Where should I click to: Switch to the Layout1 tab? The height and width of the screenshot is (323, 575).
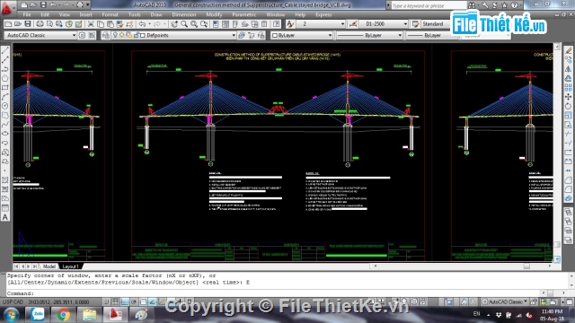point(70,266)
